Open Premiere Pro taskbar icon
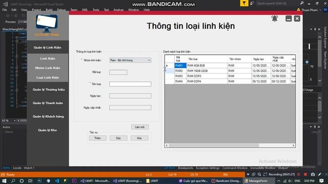The image size is (328, 184). [74, 180]
